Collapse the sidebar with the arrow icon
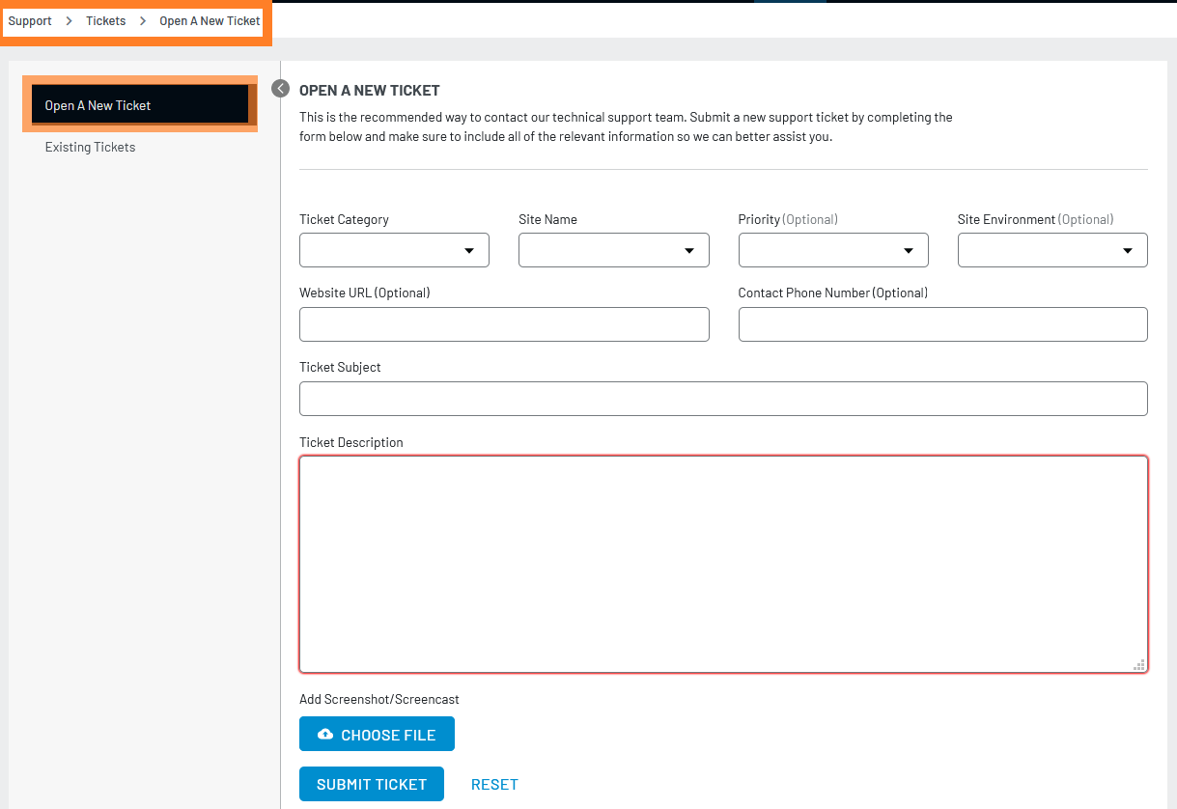This screenshot has height=809, width=1177. [280, 89]
